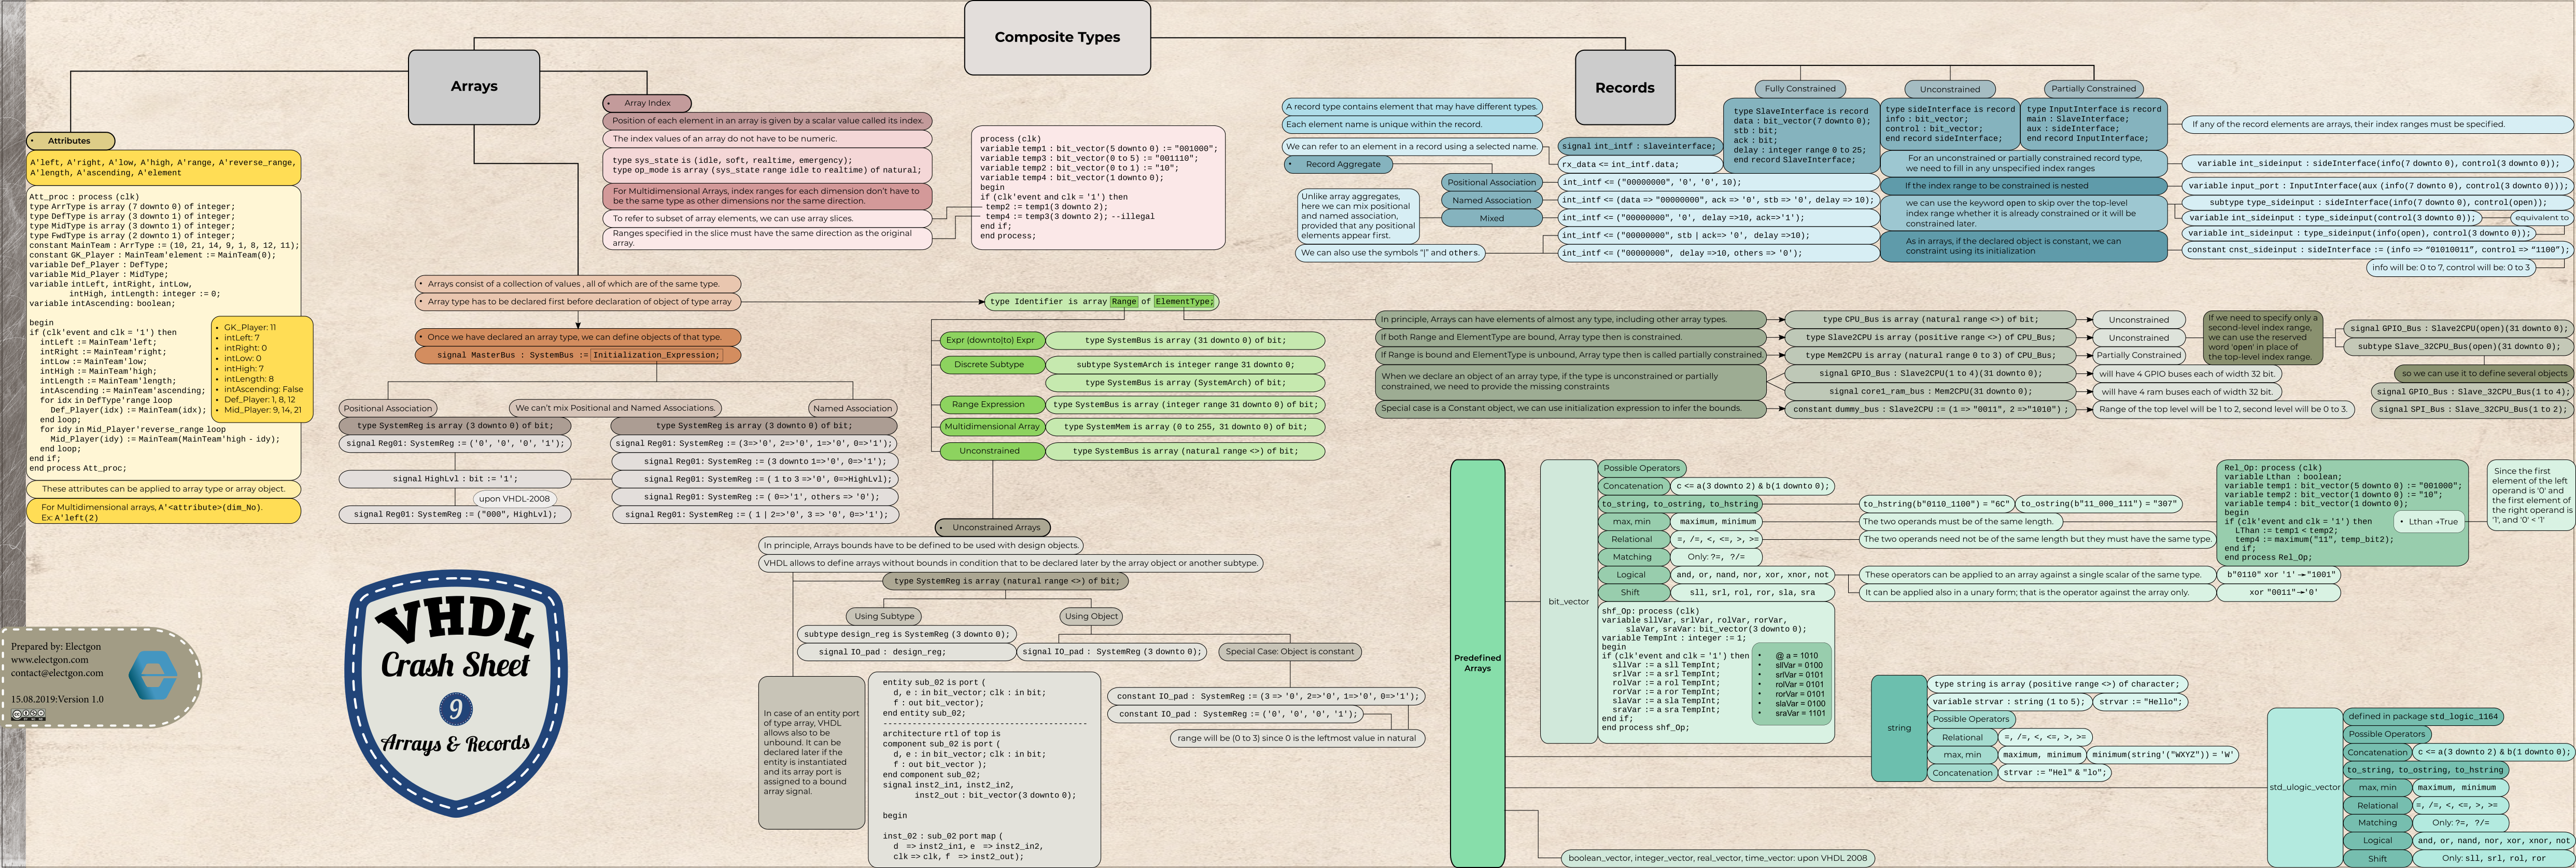Click the Creative Commons license badge
The image size is (2576, 868).
28,715
